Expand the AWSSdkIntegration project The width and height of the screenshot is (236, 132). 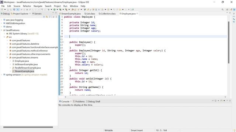coord(1,23)
